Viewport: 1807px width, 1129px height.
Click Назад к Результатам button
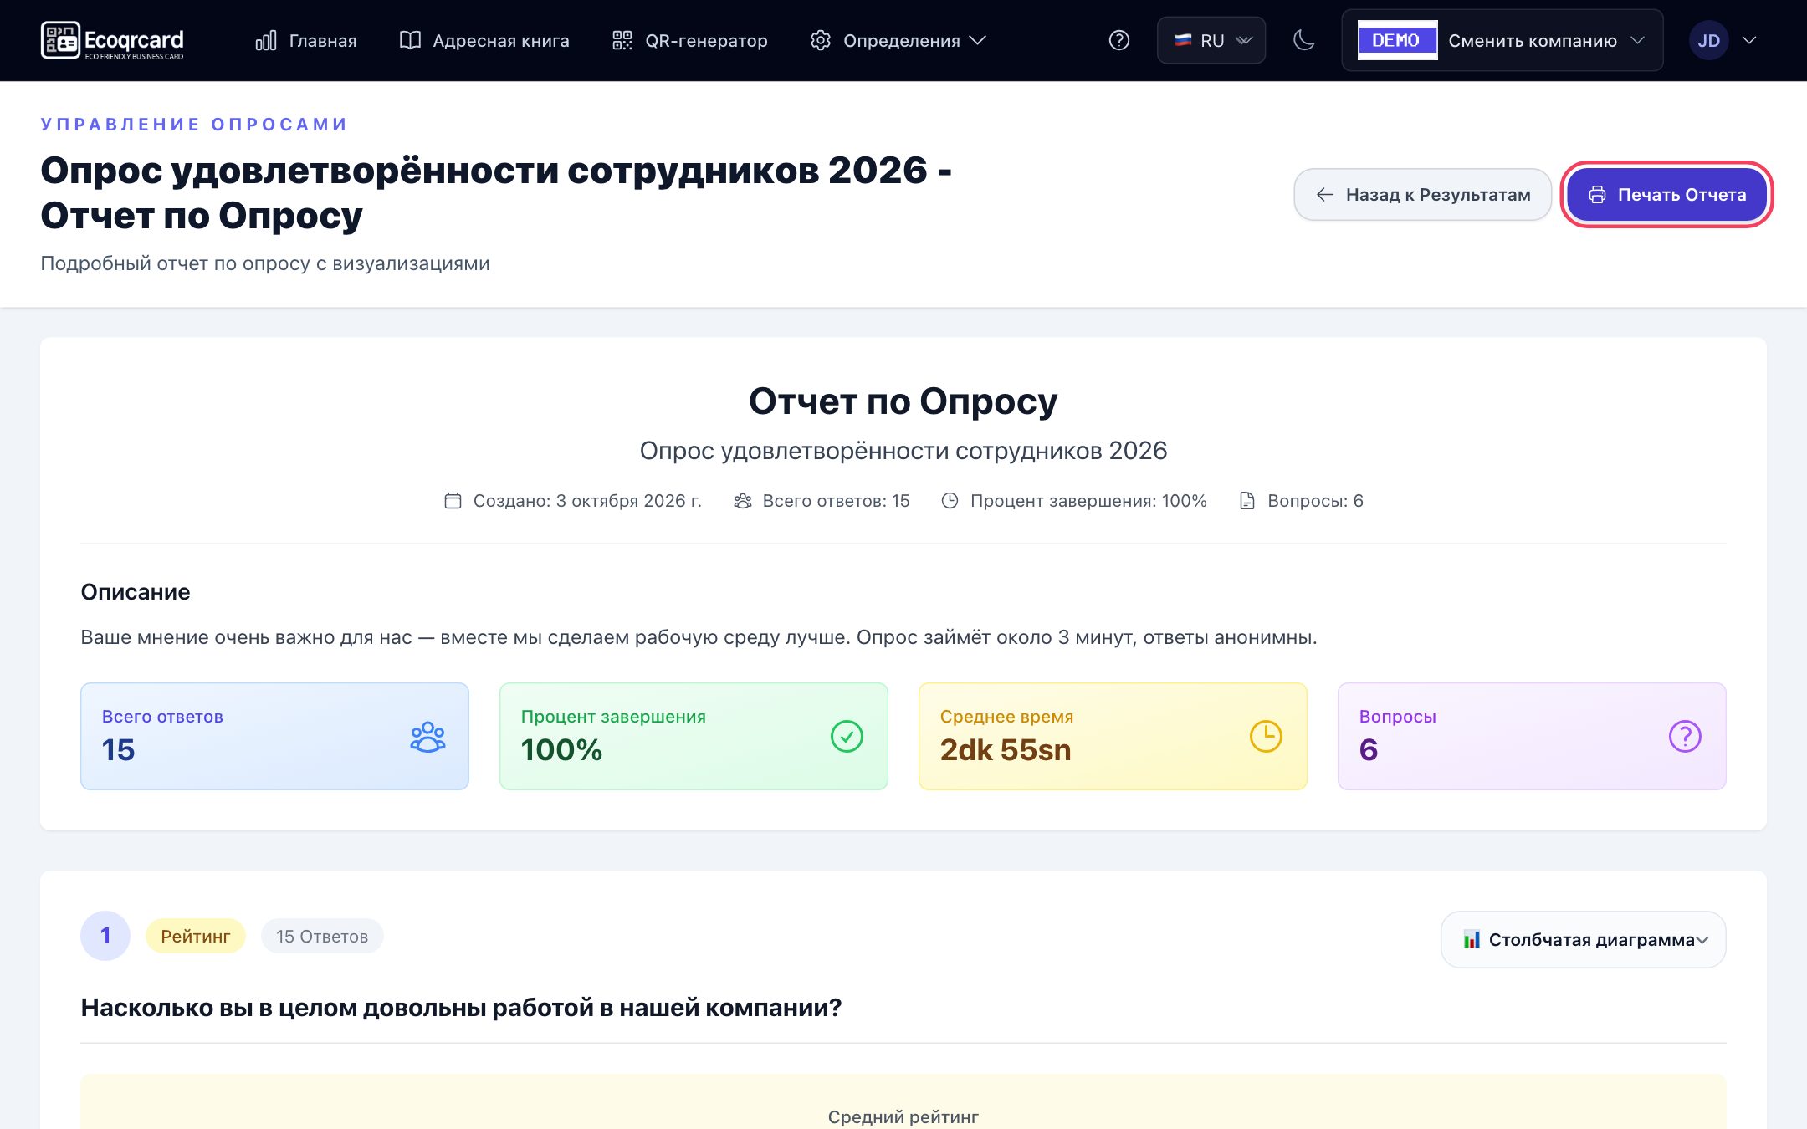1422,195
